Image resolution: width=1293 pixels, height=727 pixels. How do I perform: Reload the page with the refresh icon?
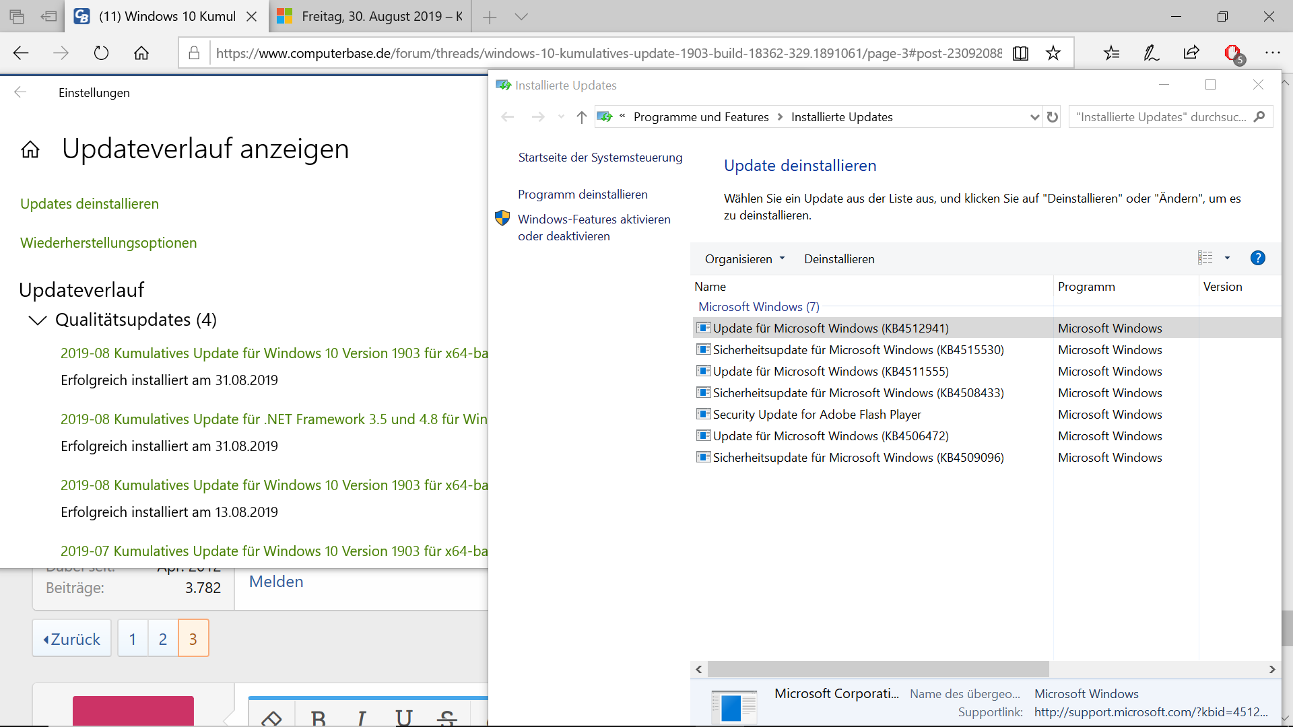pyautogui.click(x=101, y=53)
